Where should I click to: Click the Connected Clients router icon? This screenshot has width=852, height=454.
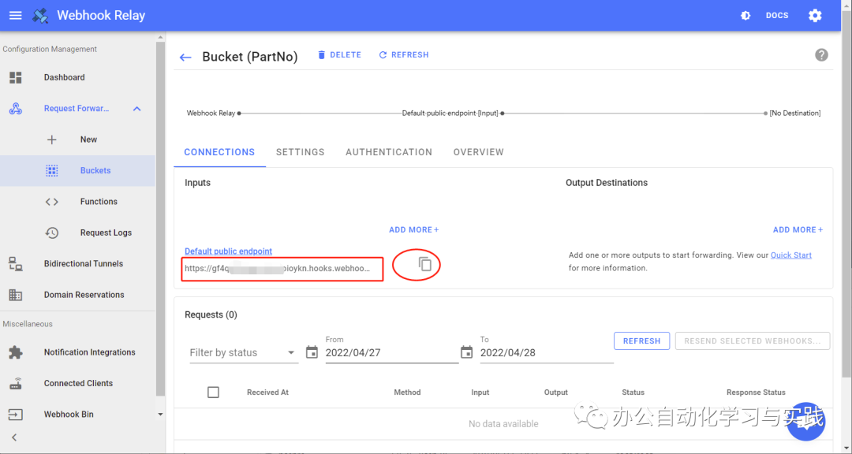tap(16, 383)
